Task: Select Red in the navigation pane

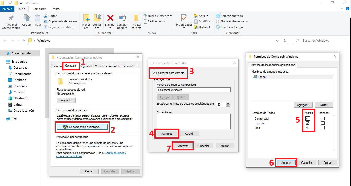Action: coord(11,119)
